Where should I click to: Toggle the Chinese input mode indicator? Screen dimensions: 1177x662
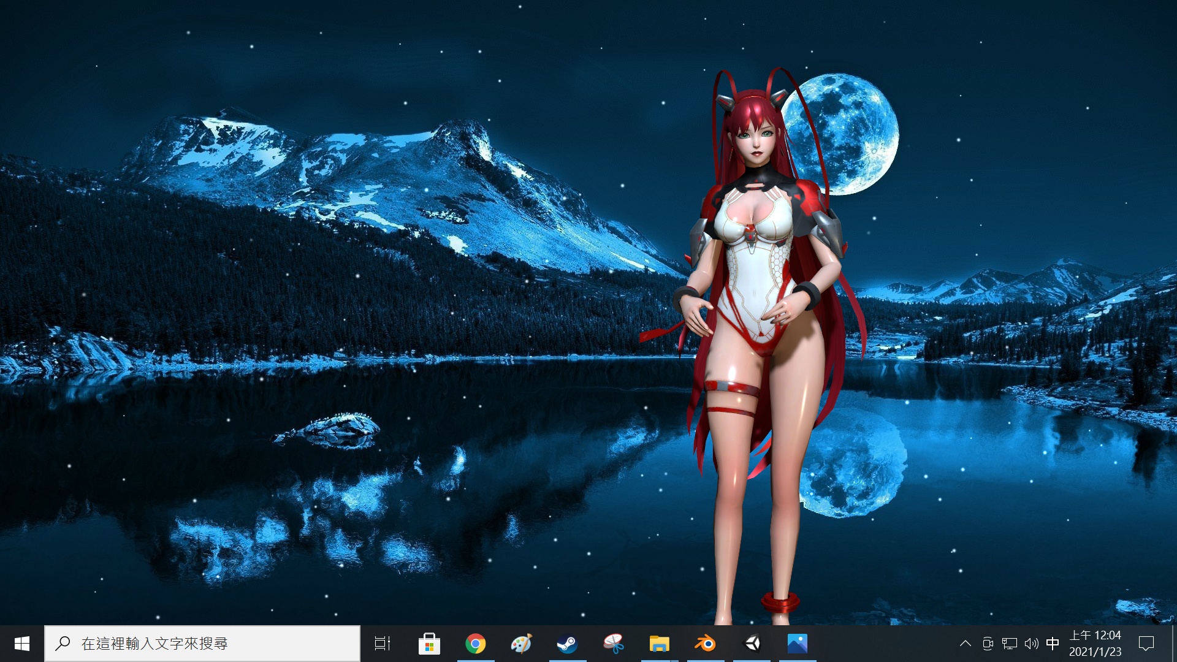point(1053,644)
